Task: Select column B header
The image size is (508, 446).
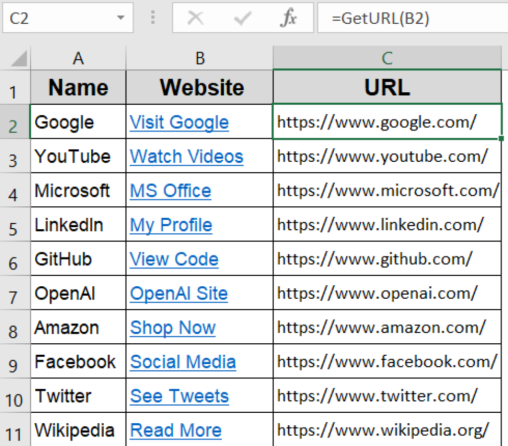Action: [x=199, y=58]
